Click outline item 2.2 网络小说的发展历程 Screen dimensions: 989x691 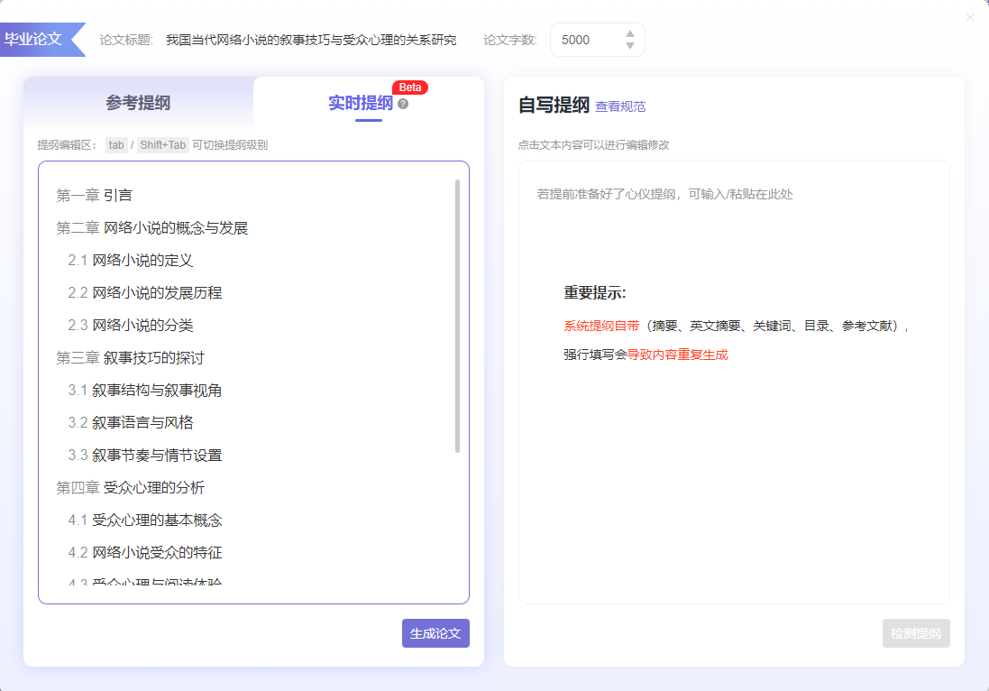tap(145, 293)
